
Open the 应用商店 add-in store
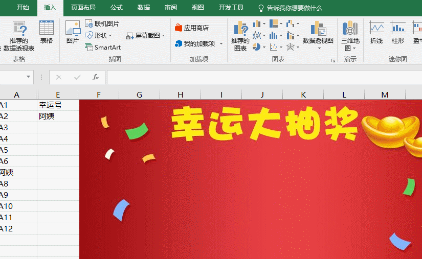click(x=192, y=28)
